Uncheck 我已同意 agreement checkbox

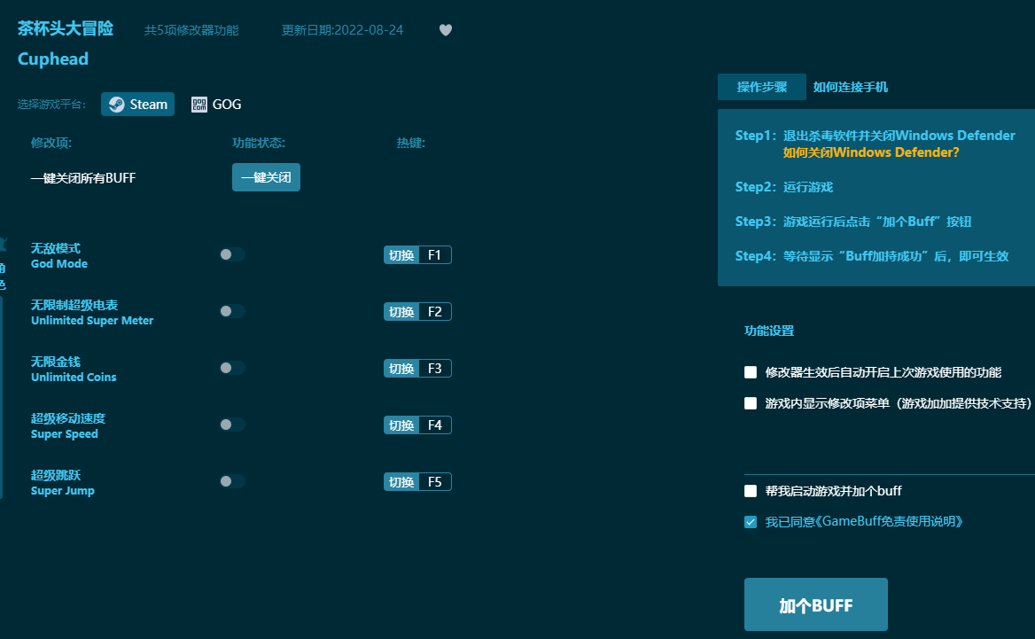tap(751, 522)
